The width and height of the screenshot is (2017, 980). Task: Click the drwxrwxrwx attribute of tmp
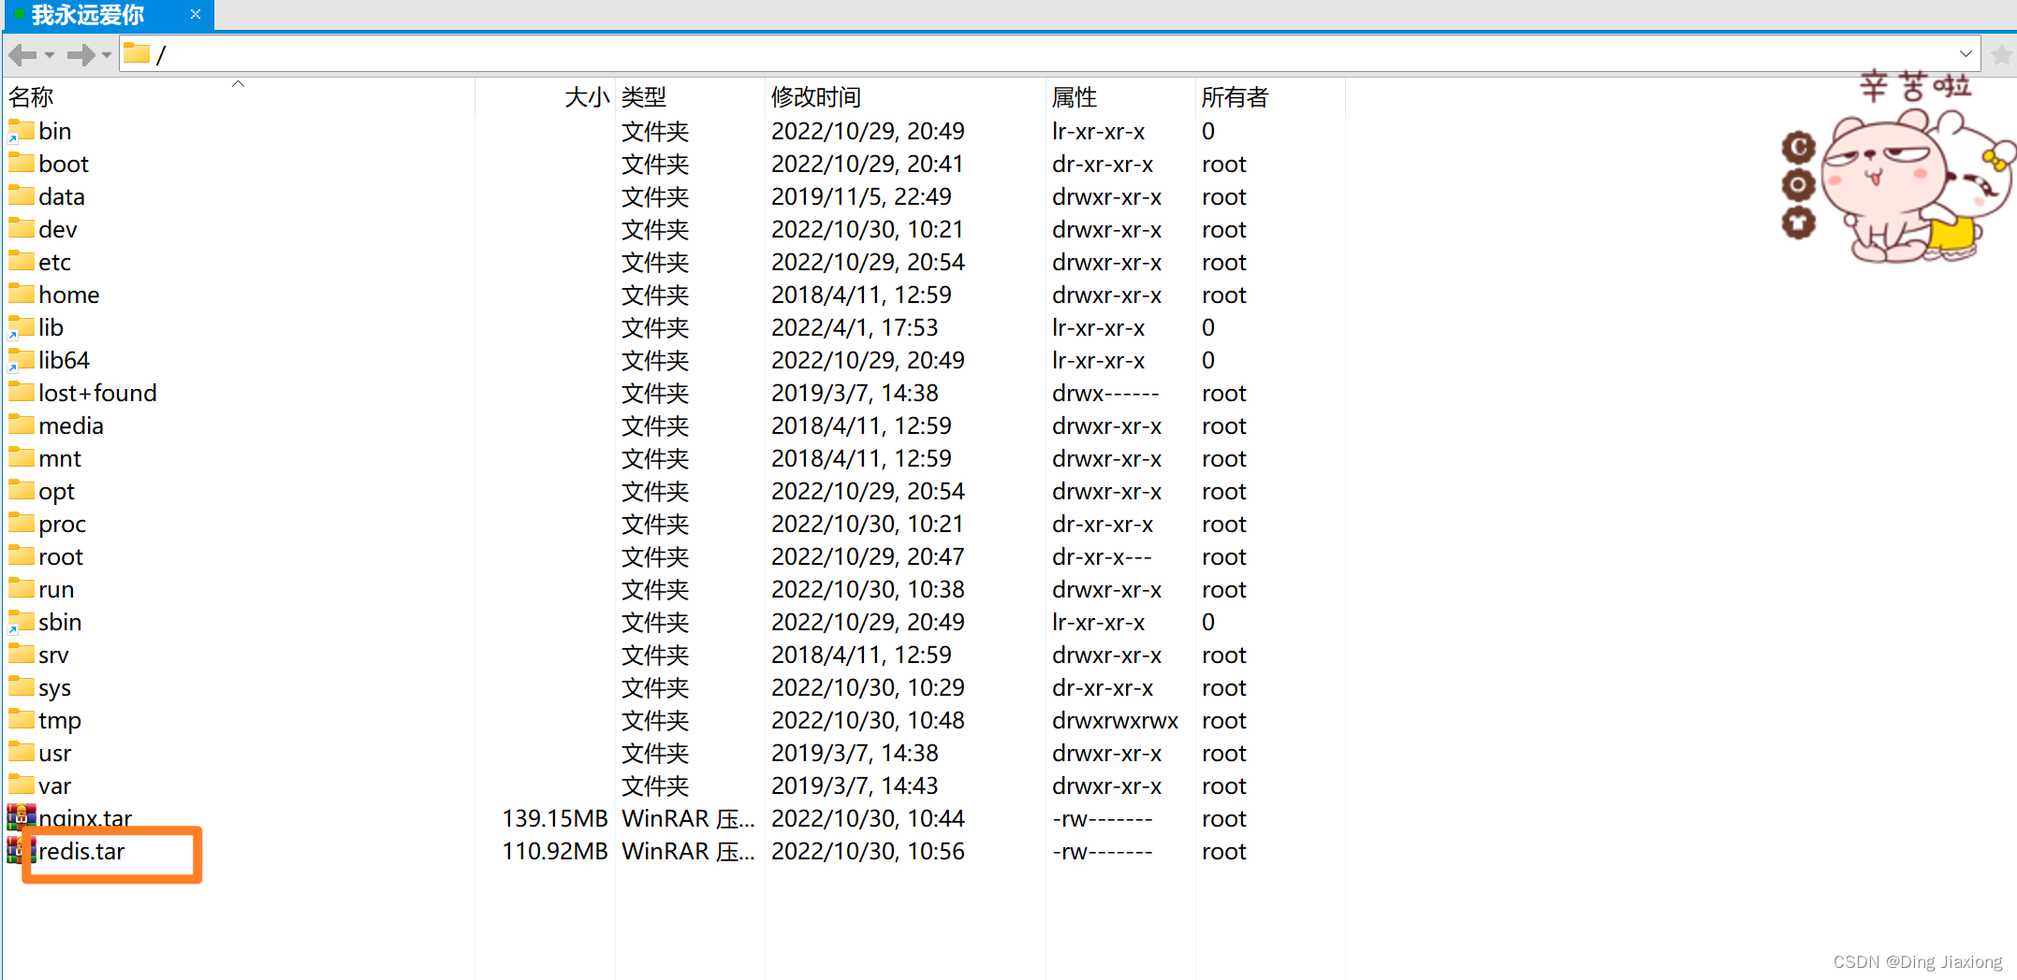1115,720
